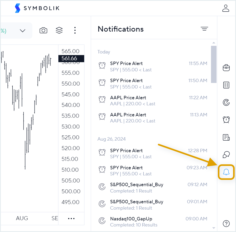Open the news sidebar icon
The image size is (236, 232).
point(226,137)
